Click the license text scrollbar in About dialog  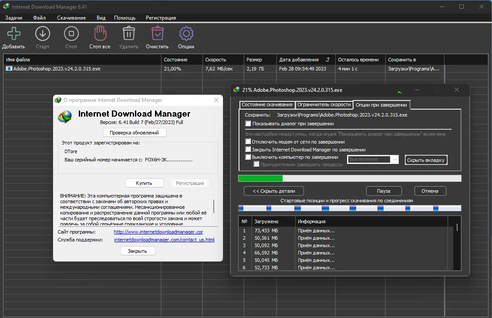coord(213,207)
